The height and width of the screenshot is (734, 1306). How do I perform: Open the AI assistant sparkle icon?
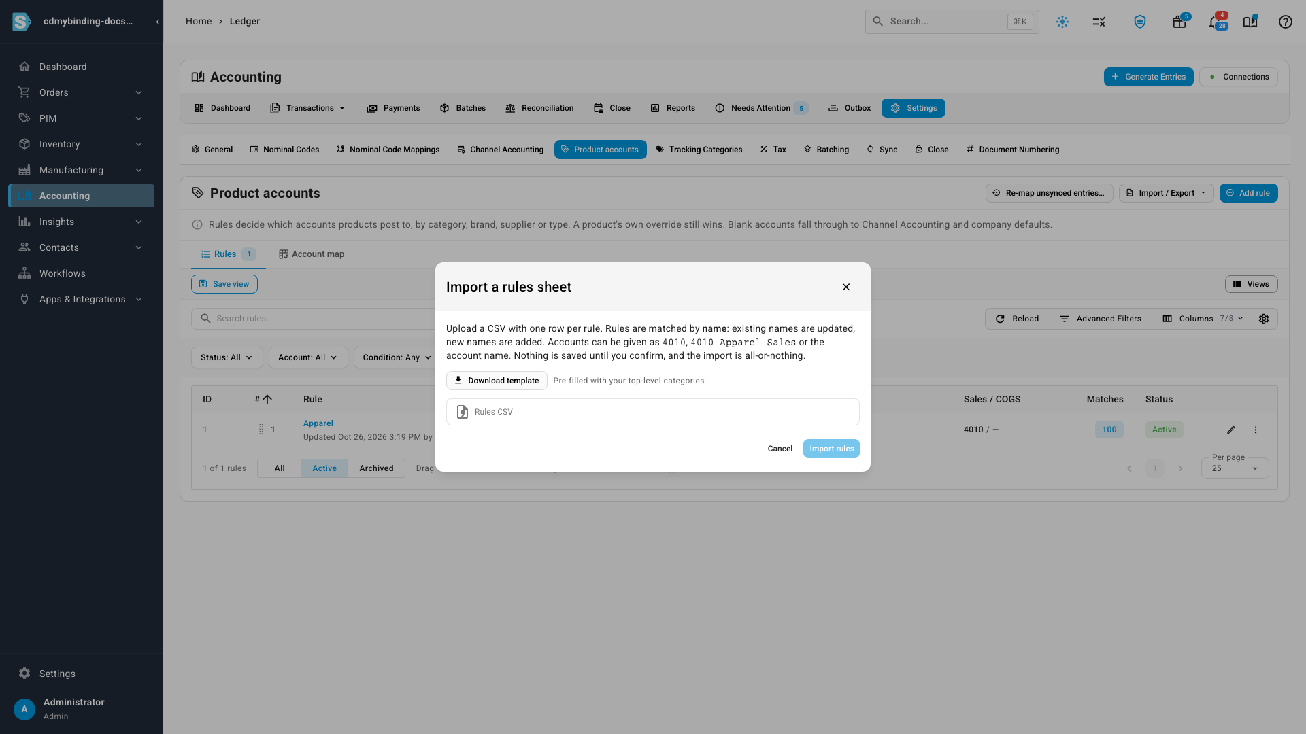pyautogui.click(x=1062, y=22)
